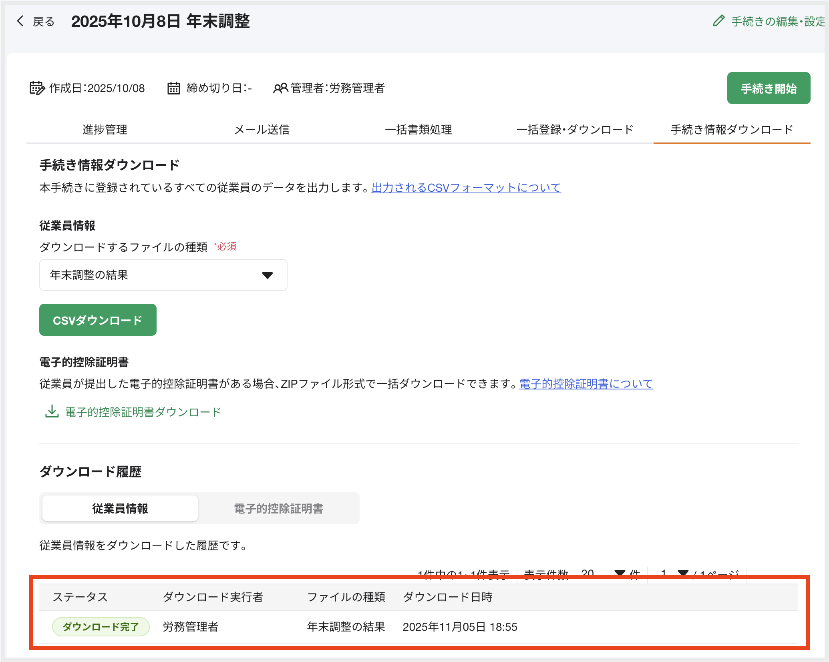Open the 出力されるCSVフォーマットについて link
Viewport: 829px width, 662px height.
click(465, 188)
